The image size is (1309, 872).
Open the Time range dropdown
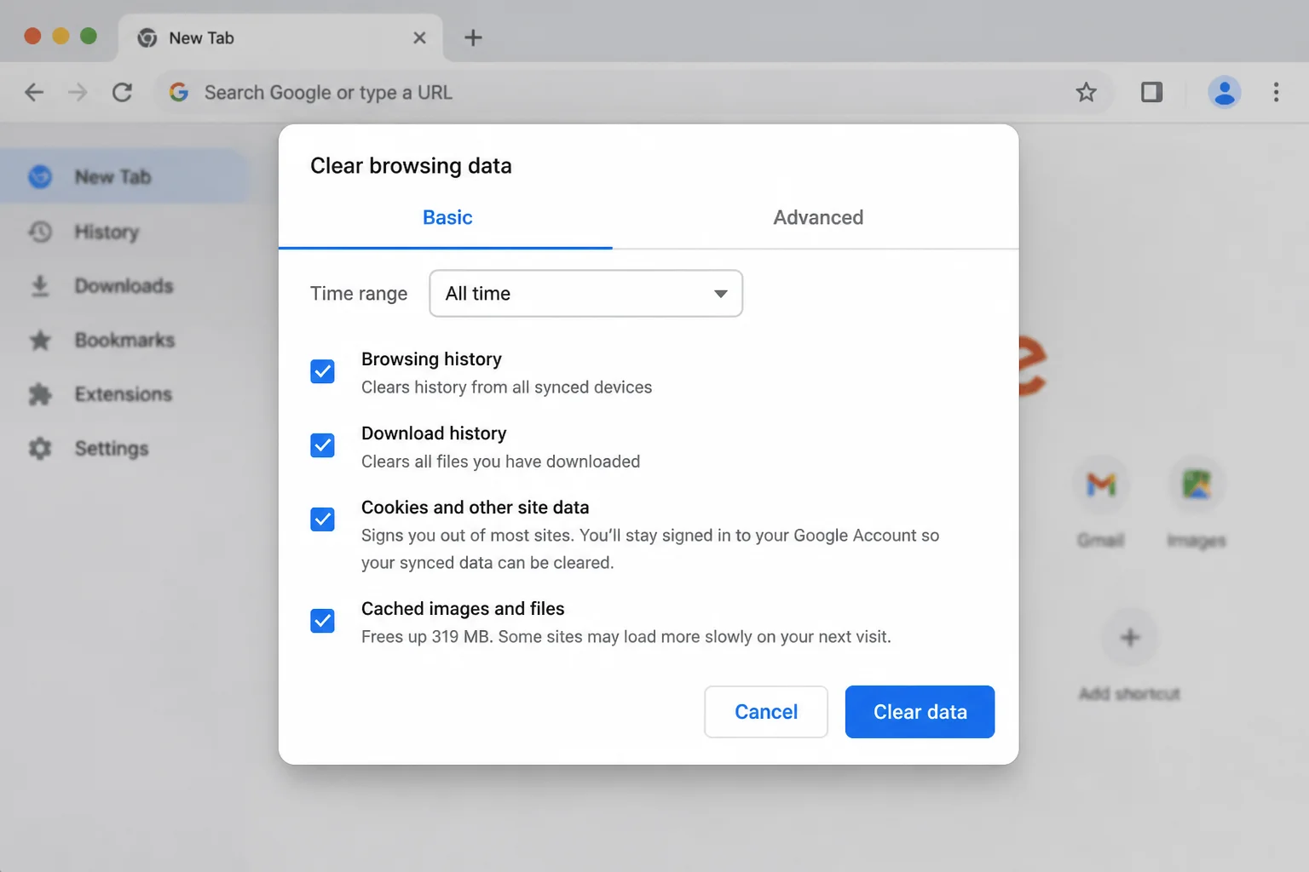click(585, 294)
